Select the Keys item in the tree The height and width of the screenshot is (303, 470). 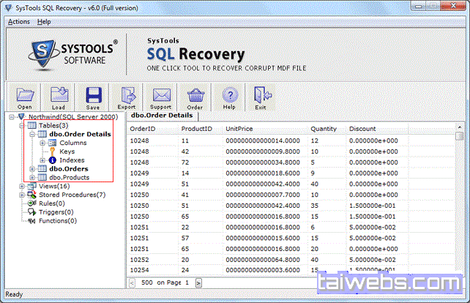(x=67, y=151)
